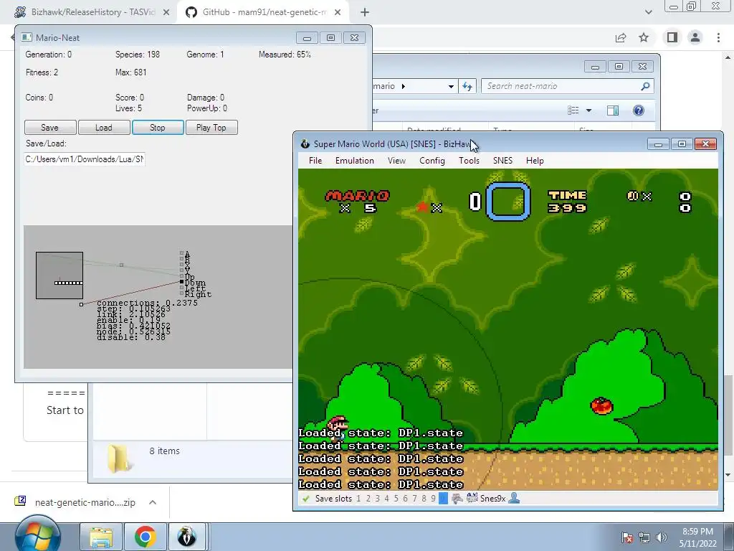Viewport: 734px width, 551px height.
Task: Click the Snes9x core chip icon
Action: (x=472, y=499)
